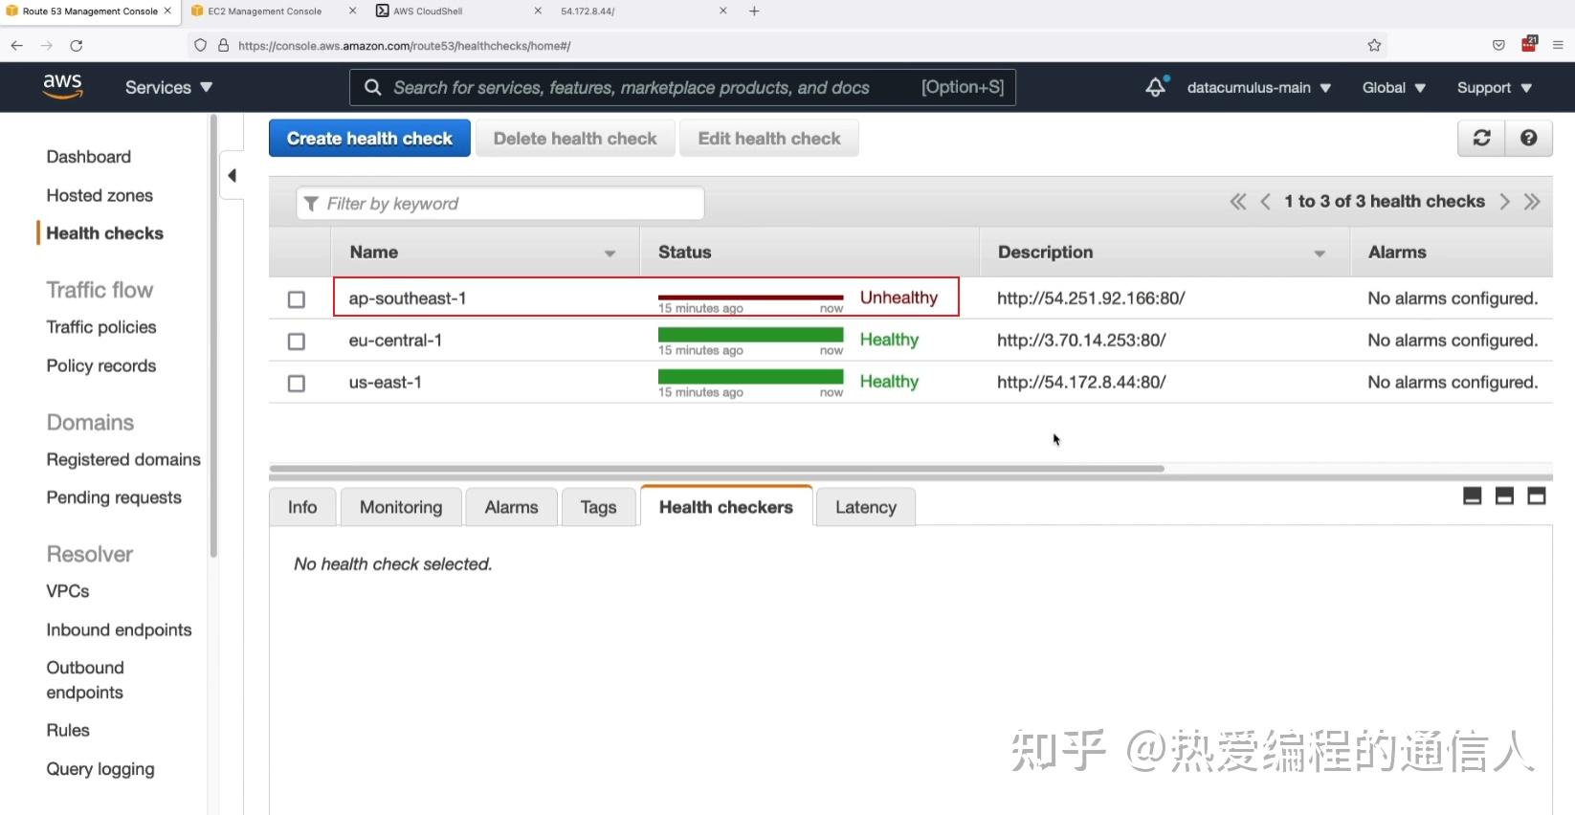
Task: Select the ap-southeast-1 checkbox
Action: [x=297, y=299]
